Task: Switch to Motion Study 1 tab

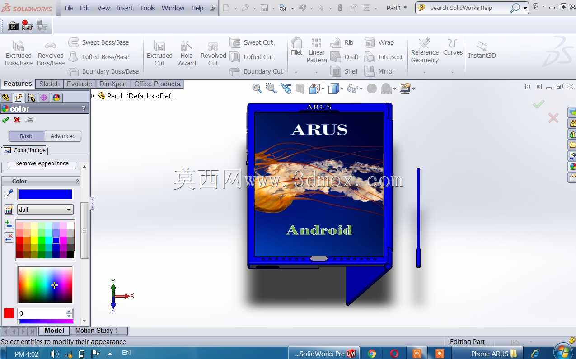Action: click(96, 331)
